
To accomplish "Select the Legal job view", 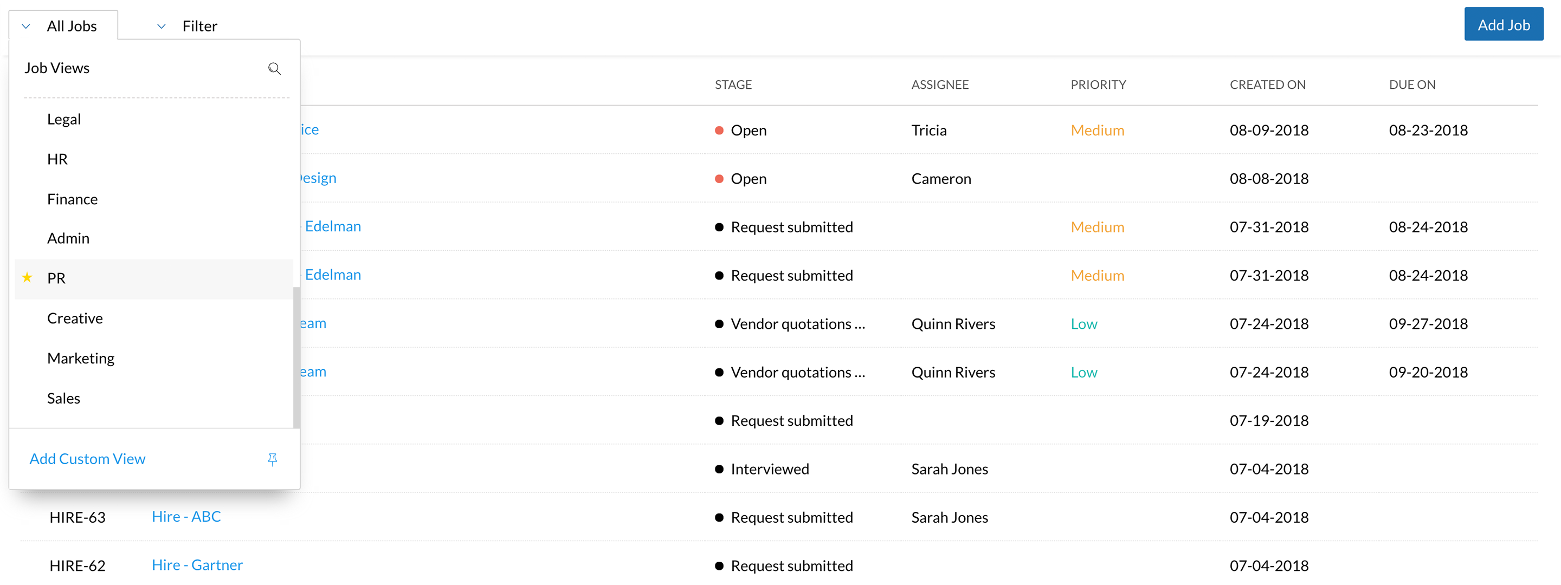I will coord(63,119).
